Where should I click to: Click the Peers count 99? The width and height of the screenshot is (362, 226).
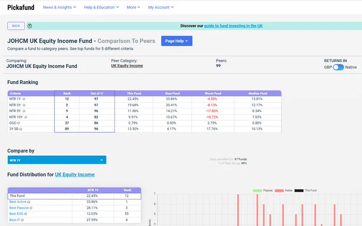click(x=218, y=66)
